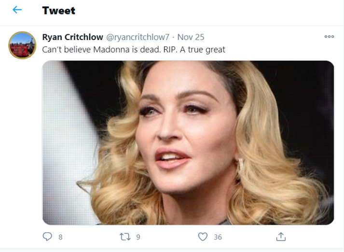The height and width of the screenshot is (252, 344).
Task: Click the retweet arrows icon
Action: click(x=124, y=237)
